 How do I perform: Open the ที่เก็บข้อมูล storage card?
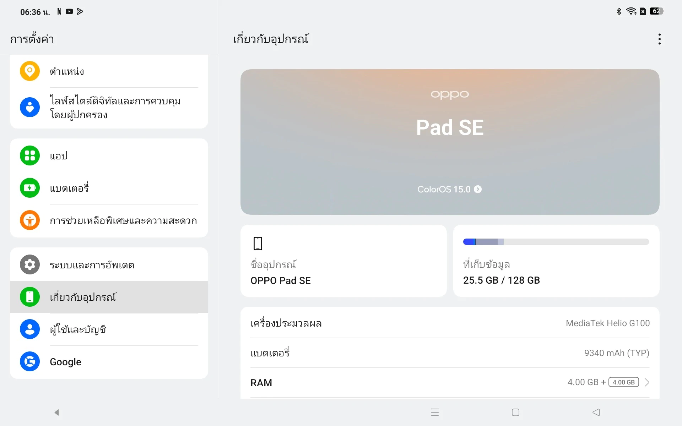pos(556,261)
